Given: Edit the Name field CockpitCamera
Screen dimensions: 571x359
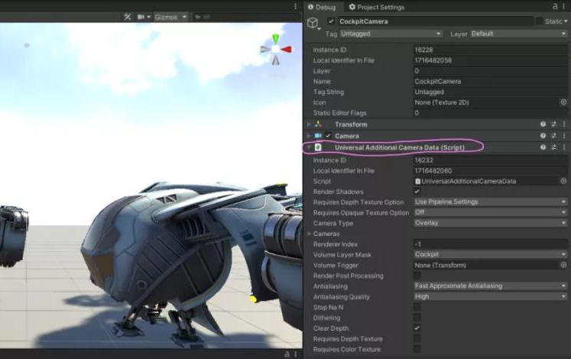Looking at the screenshot, I should point(490,82).
